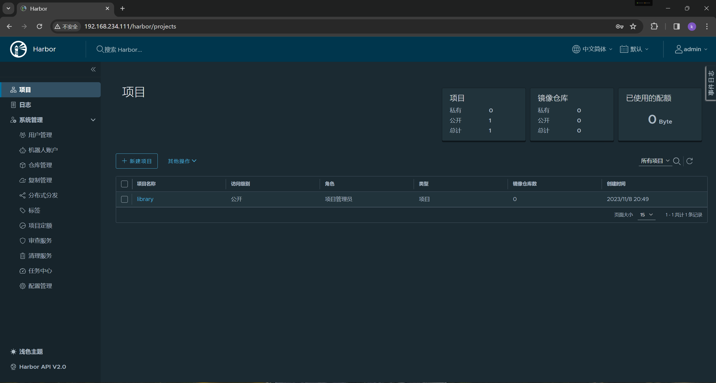Click the Harbor lighthouse logo icon
Viewport: 716px width, 383px height.
18,49
